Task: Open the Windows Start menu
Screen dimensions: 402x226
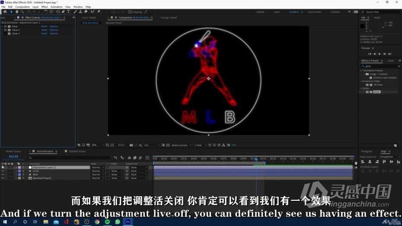Action: 5,222
